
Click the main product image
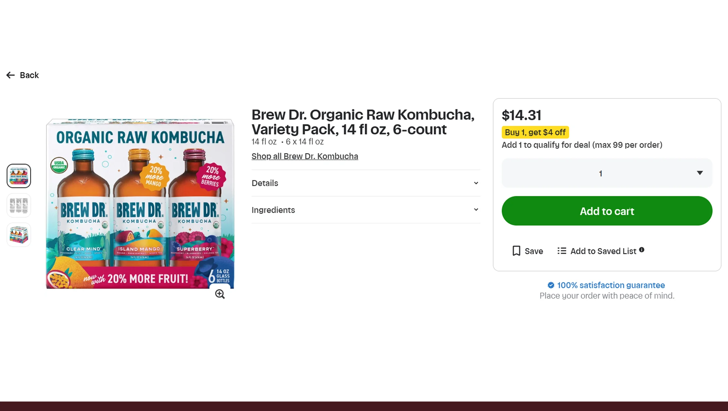point(139,203)
